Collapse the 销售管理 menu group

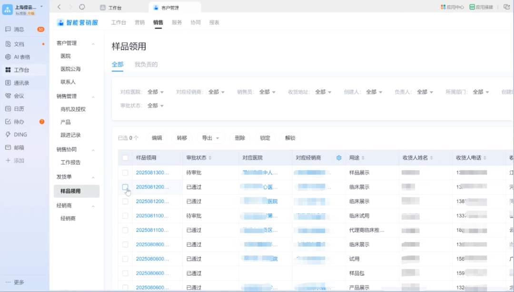point(93,97)
